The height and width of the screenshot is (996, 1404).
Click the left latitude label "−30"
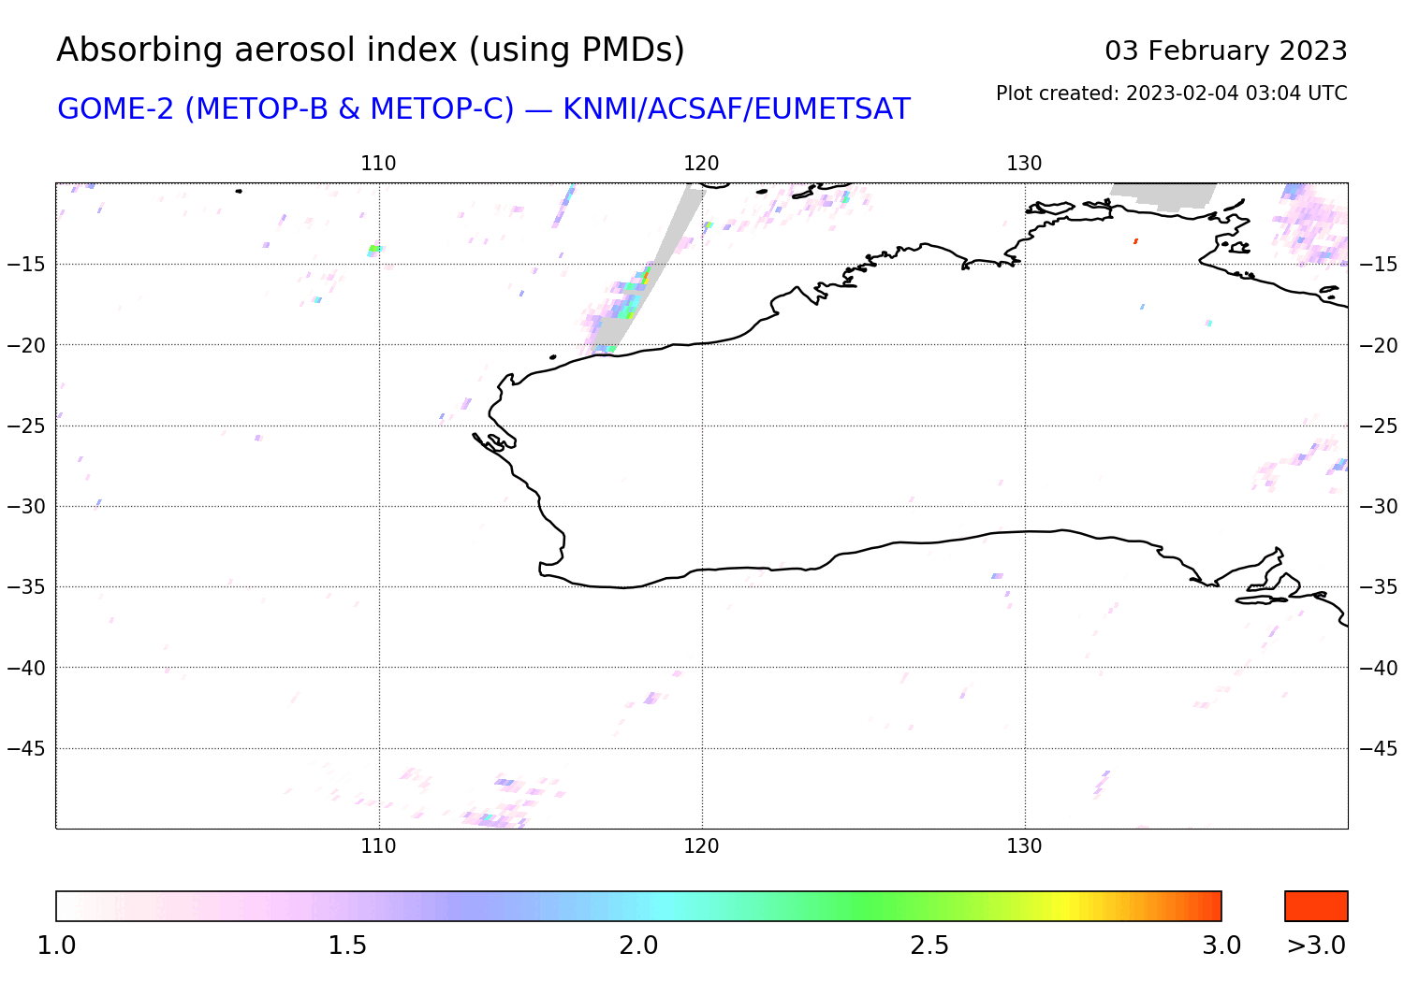point(26,506)
